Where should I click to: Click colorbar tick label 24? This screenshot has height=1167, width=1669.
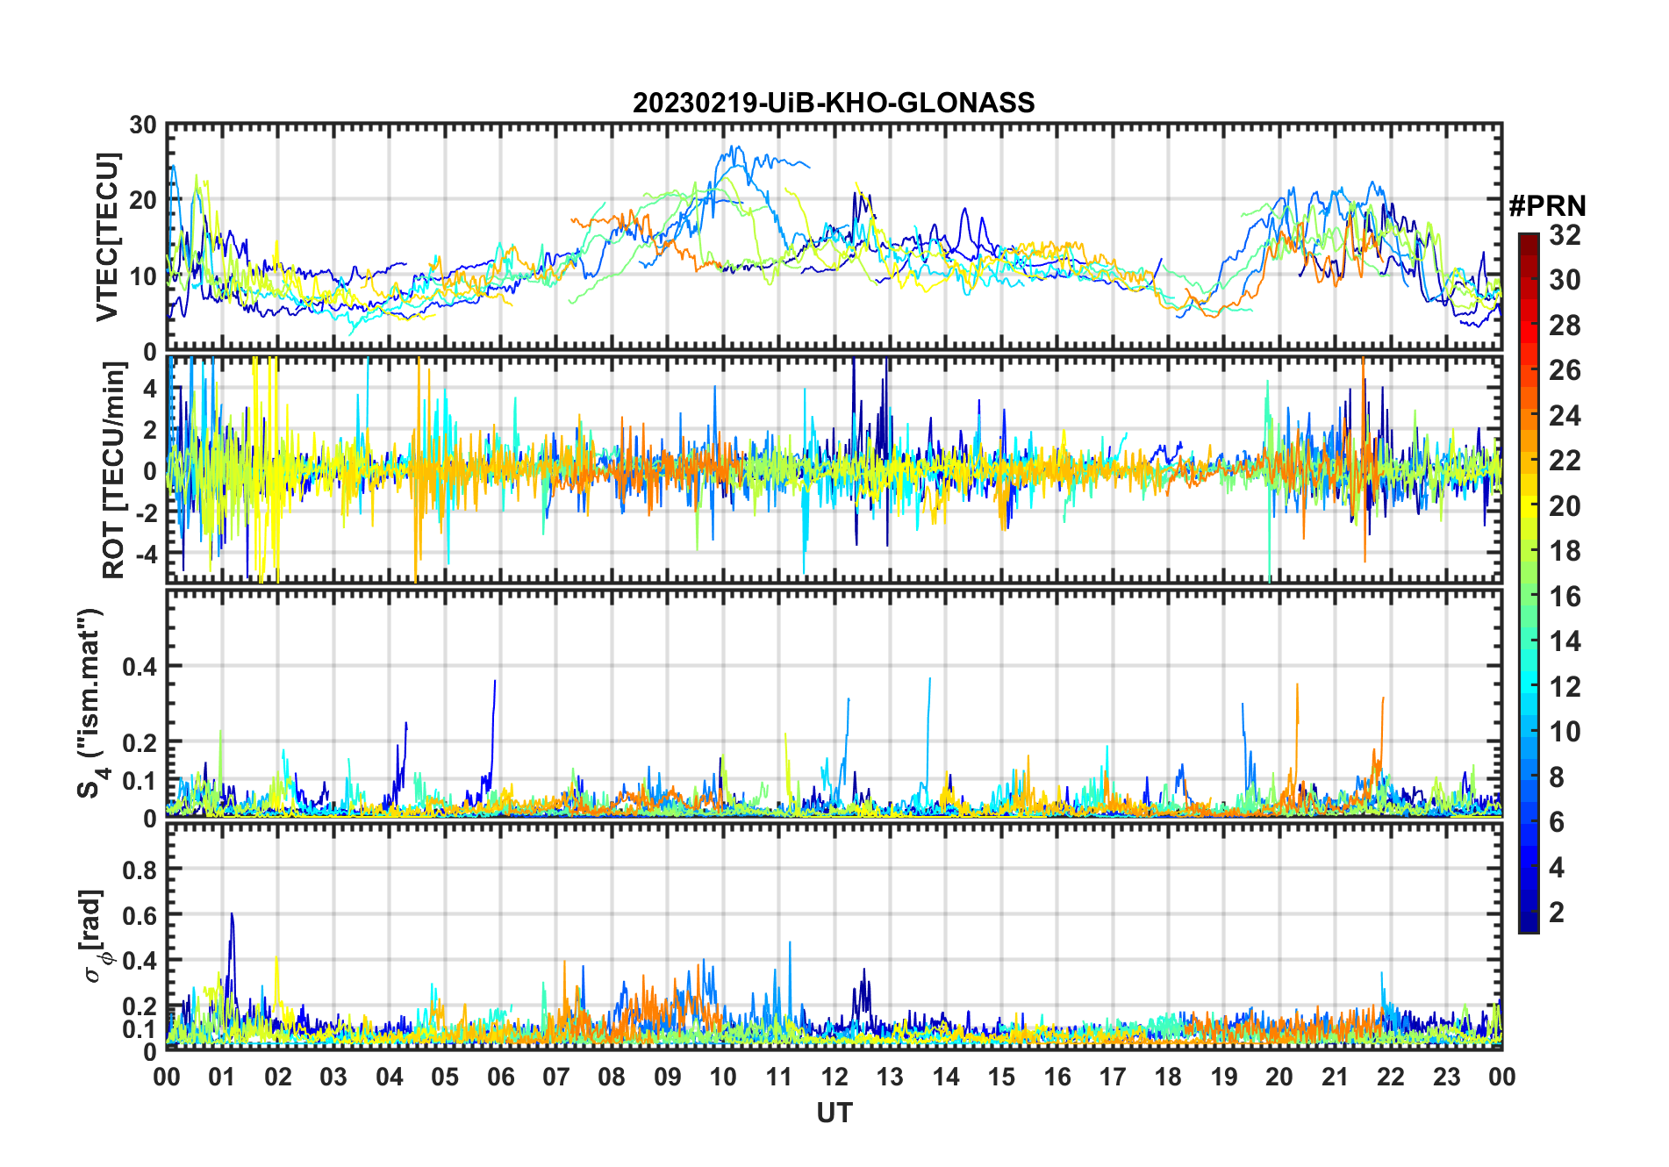pos(1565,416)
